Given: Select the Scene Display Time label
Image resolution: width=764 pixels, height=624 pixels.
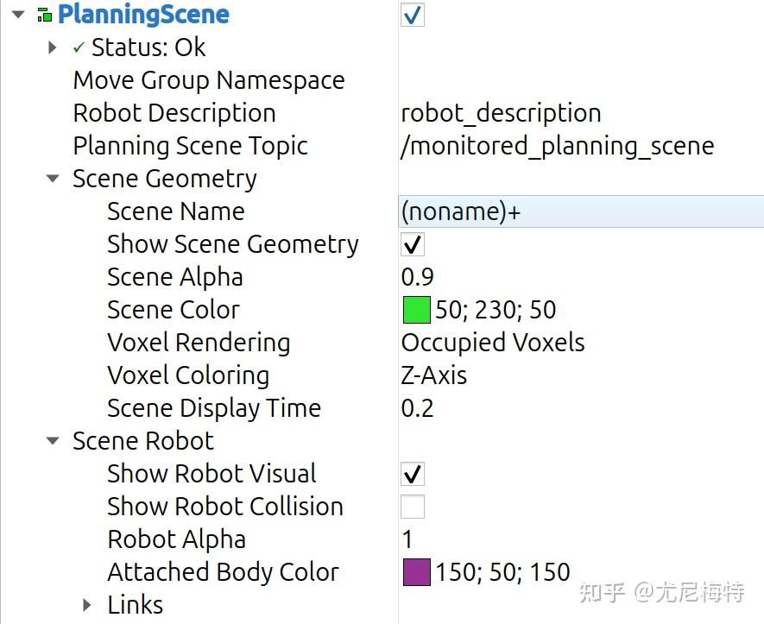Looking at the screenshot, I should click(214, 408).
